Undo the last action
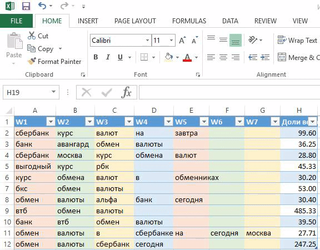320x250 pixels. [x=42, y=6]
